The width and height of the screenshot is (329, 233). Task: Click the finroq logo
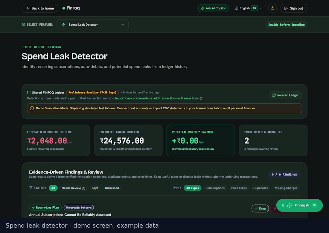pyautogui.click(x=71, y=8)
